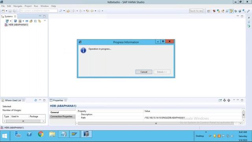Switch to the gear perspective icon

pyautogui.click(x=236, y=11)
